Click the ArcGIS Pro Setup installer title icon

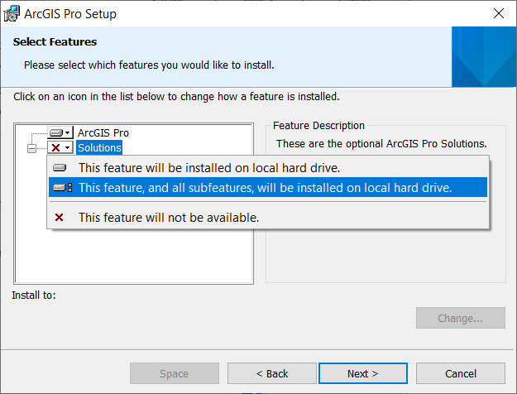(12, 13)
